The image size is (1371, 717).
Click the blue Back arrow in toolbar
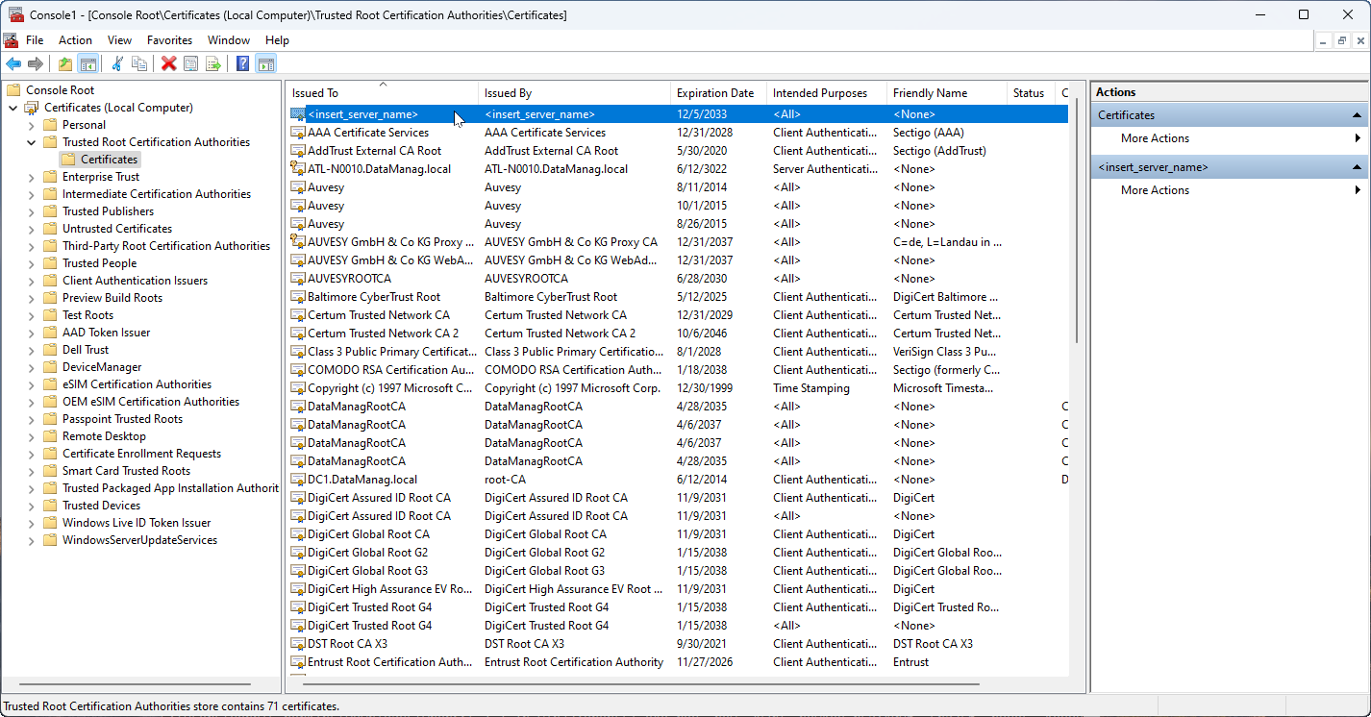(x=13, y=64)
